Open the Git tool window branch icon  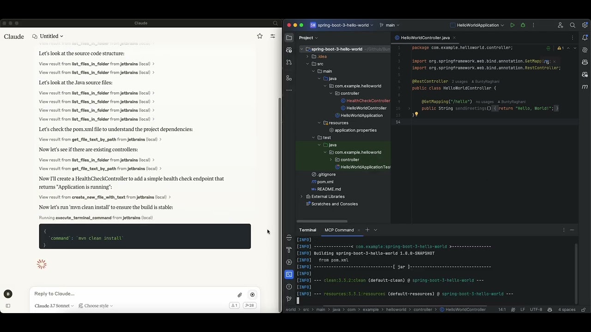click(289, 299)
